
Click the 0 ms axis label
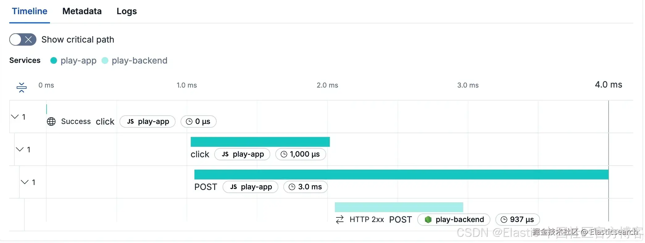click(x=46, y=85)
